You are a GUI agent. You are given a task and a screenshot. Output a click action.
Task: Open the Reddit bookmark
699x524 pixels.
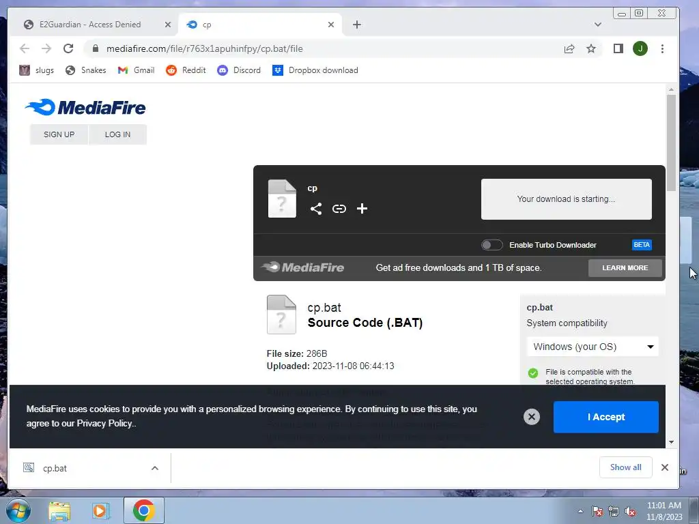click(x=186, y=70)
